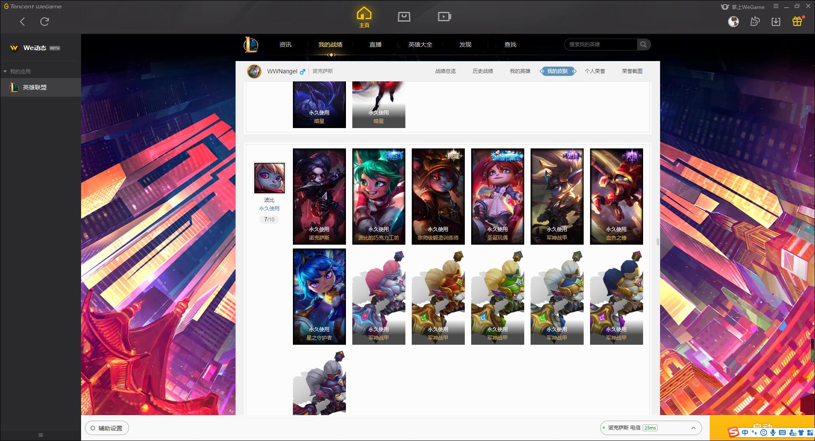Image resolution: width=815 pixels, height=441 pixels.
Task: Go back with the left arrow icon
Action: [22, 22]
